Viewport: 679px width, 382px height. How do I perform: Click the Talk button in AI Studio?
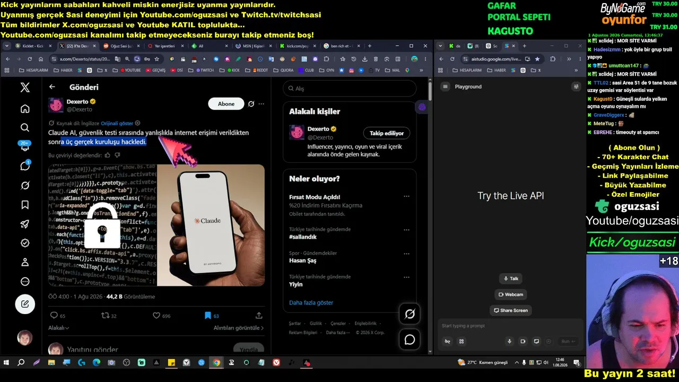510,279
